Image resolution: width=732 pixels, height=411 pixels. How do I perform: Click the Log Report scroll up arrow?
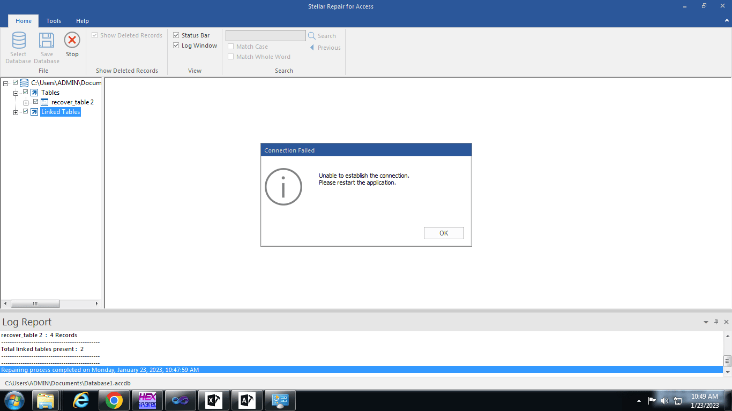point(727,336)
